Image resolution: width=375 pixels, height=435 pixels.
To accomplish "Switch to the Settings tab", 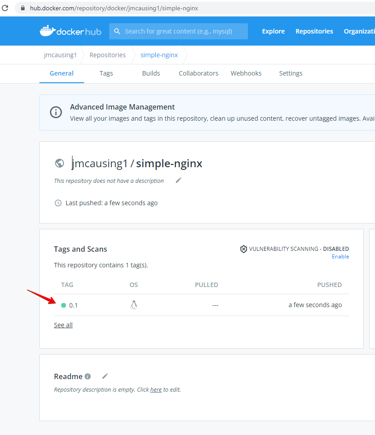I will pyautogui.click(x=291, y=73).
